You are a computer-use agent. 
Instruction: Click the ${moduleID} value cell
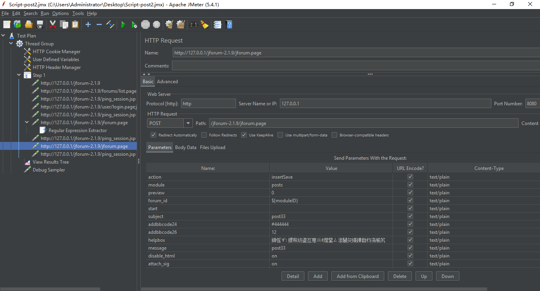point(331,201)
